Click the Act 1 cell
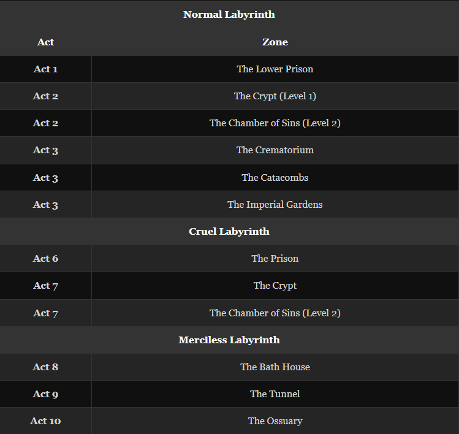The image size is (459, 434). coord(45,69)
